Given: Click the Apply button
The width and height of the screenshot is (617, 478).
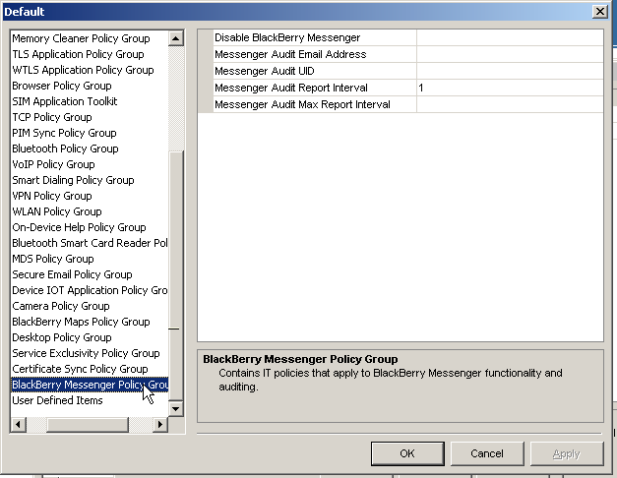Looking at the screenshot, I should click(567, 453).
